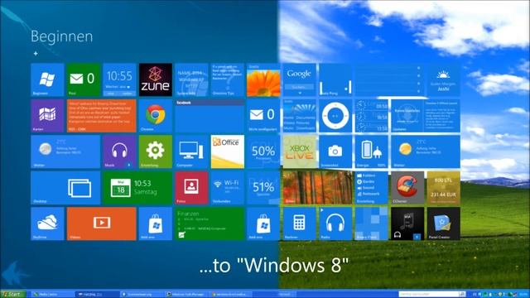Select Folders in the Einstellung list tile
Viewport: 530px width, 298px height.
[366, 175]
